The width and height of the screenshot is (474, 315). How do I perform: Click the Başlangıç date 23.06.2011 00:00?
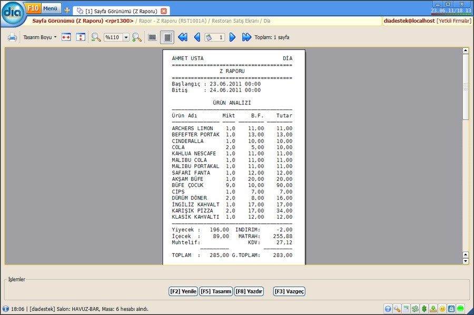235,84
